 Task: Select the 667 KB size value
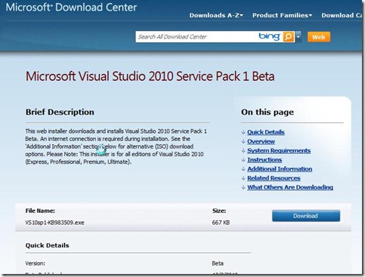click(221, 223)
